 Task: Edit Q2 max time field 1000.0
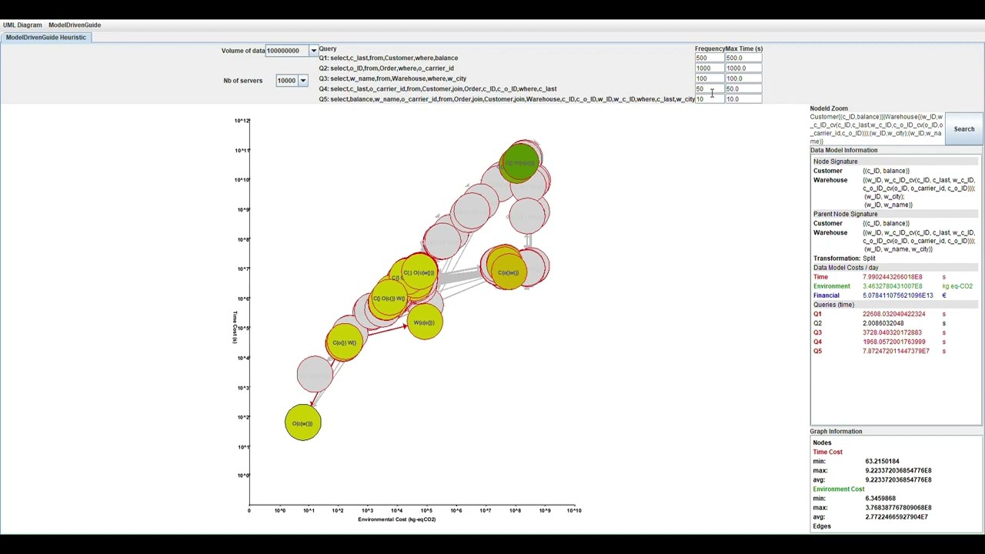coord(743,68)
